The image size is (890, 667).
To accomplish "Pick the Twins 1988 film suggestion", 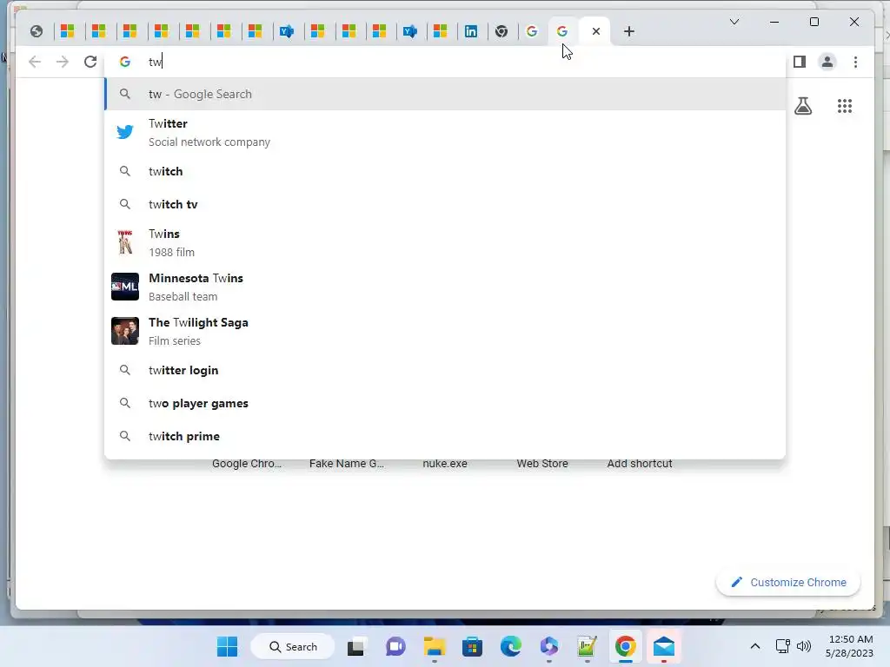I will (445, 243).
